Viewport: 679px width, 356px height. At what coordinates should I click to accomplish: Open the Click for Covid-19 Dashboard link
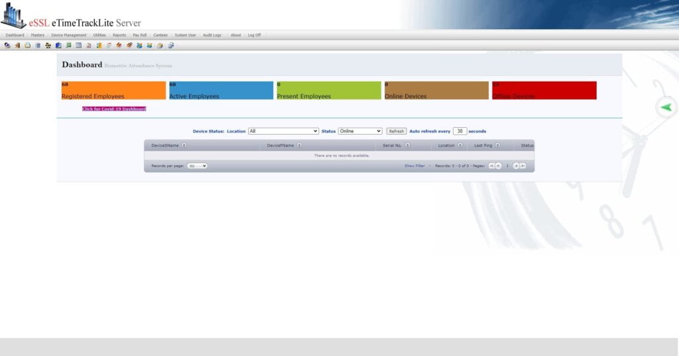pyautogui.click(x=114, y=109)
